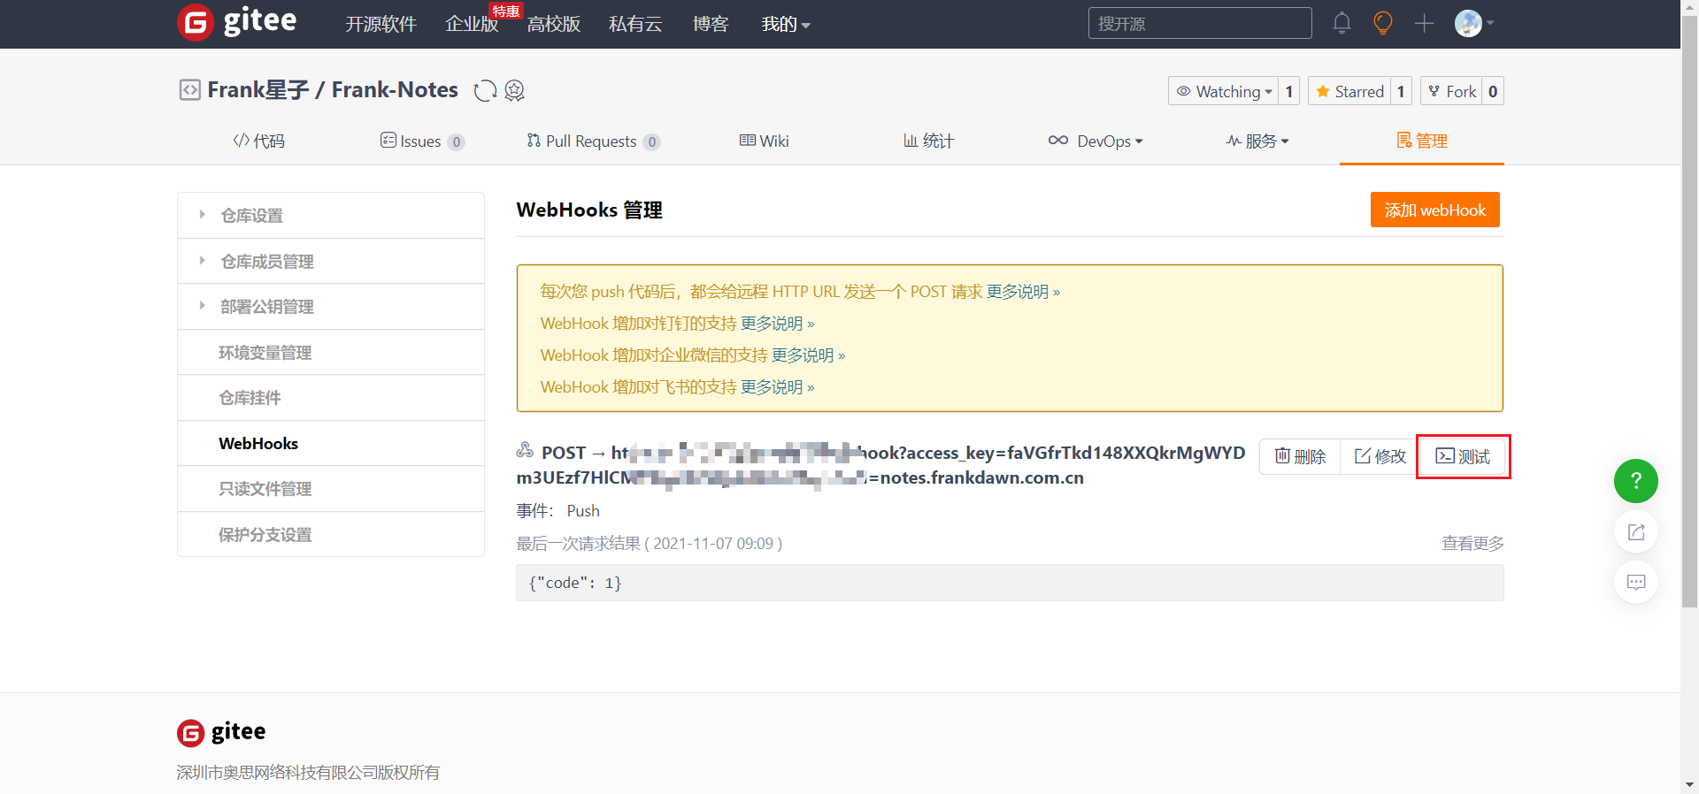Click 更多说明 link in push POST line
Viewport: 1699px width, 794px height.
tap(1023, 291)
